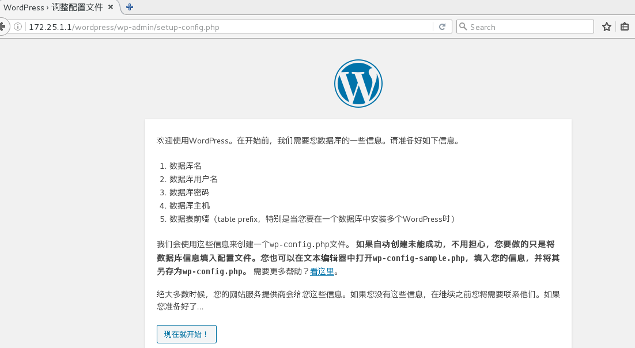Close the WordPress 调整配置文件 tab

pyautogui.click(x=111, y=7)
